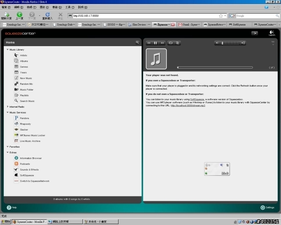The height and width of the screenshot is (225, 281).
Task: Click Firefox reload button
Action: 47,16
